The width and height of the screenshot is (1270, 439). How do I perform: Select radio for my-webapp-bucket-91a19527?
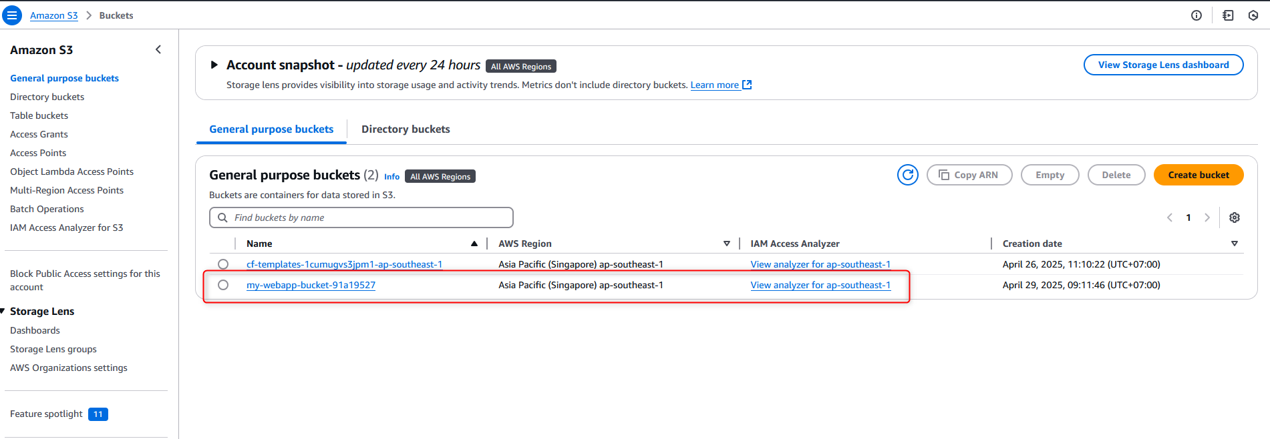223,285
